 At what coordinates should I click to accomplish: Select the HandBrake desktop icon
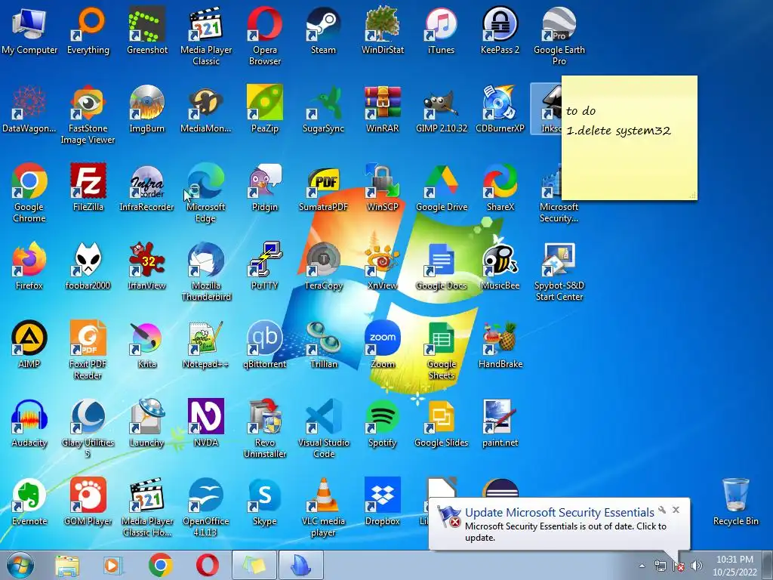point(500,344)
